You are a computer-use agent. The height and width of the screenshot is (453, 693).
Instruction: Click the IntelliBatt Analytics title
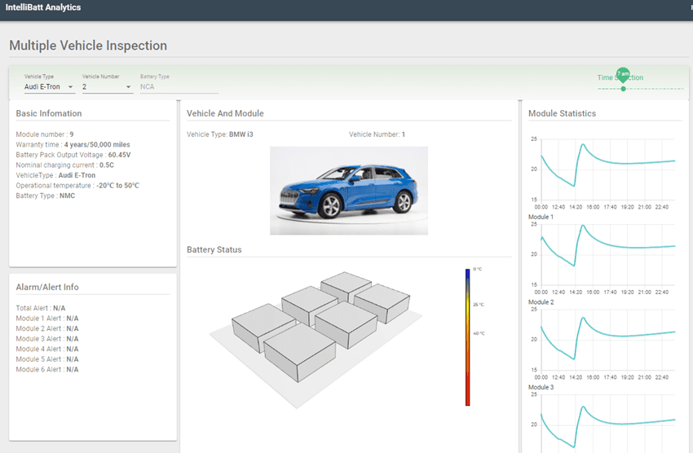pyautogui.click(x=43, y=7)
